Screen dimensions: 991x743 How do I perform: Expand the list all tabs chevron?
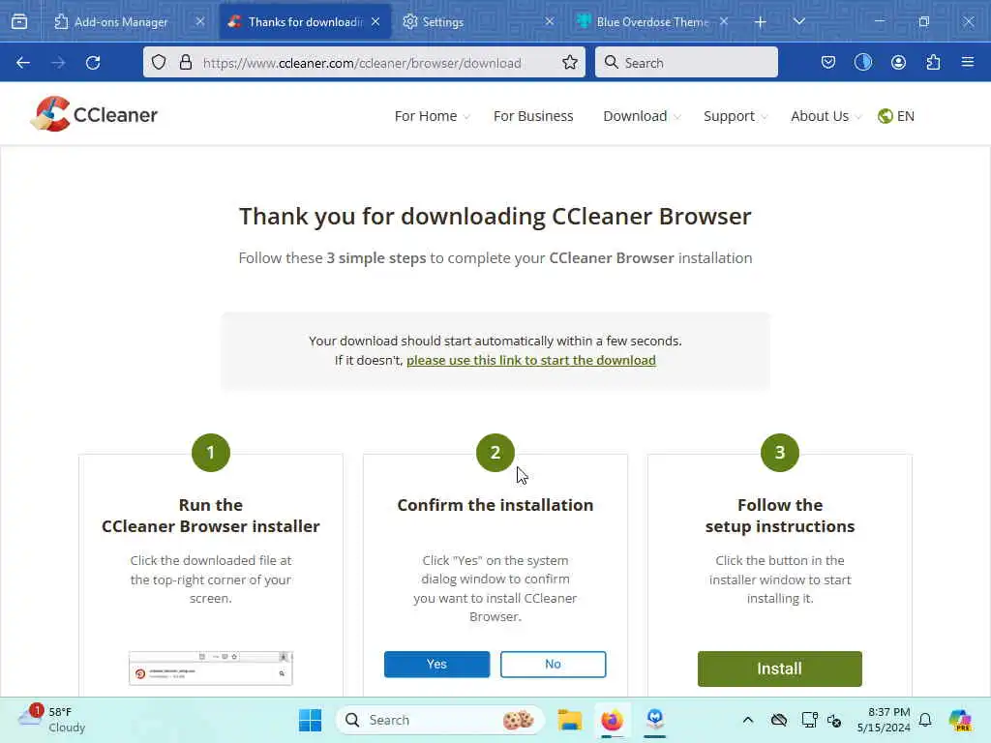tap(798, 21)
